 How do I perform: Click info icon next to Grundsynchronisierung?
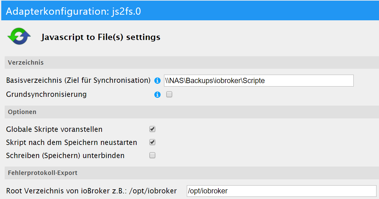pyautogui.click(x=157, y=94)
